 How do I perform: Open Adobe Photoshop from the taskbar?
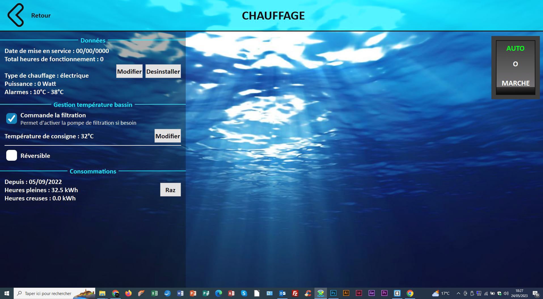[x=333, y=293]
